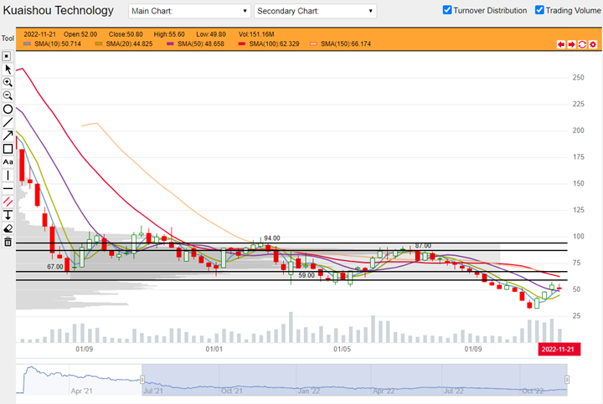Click the 59.00 price label
This screenshot has height=404, width=603.
(307, 275)
